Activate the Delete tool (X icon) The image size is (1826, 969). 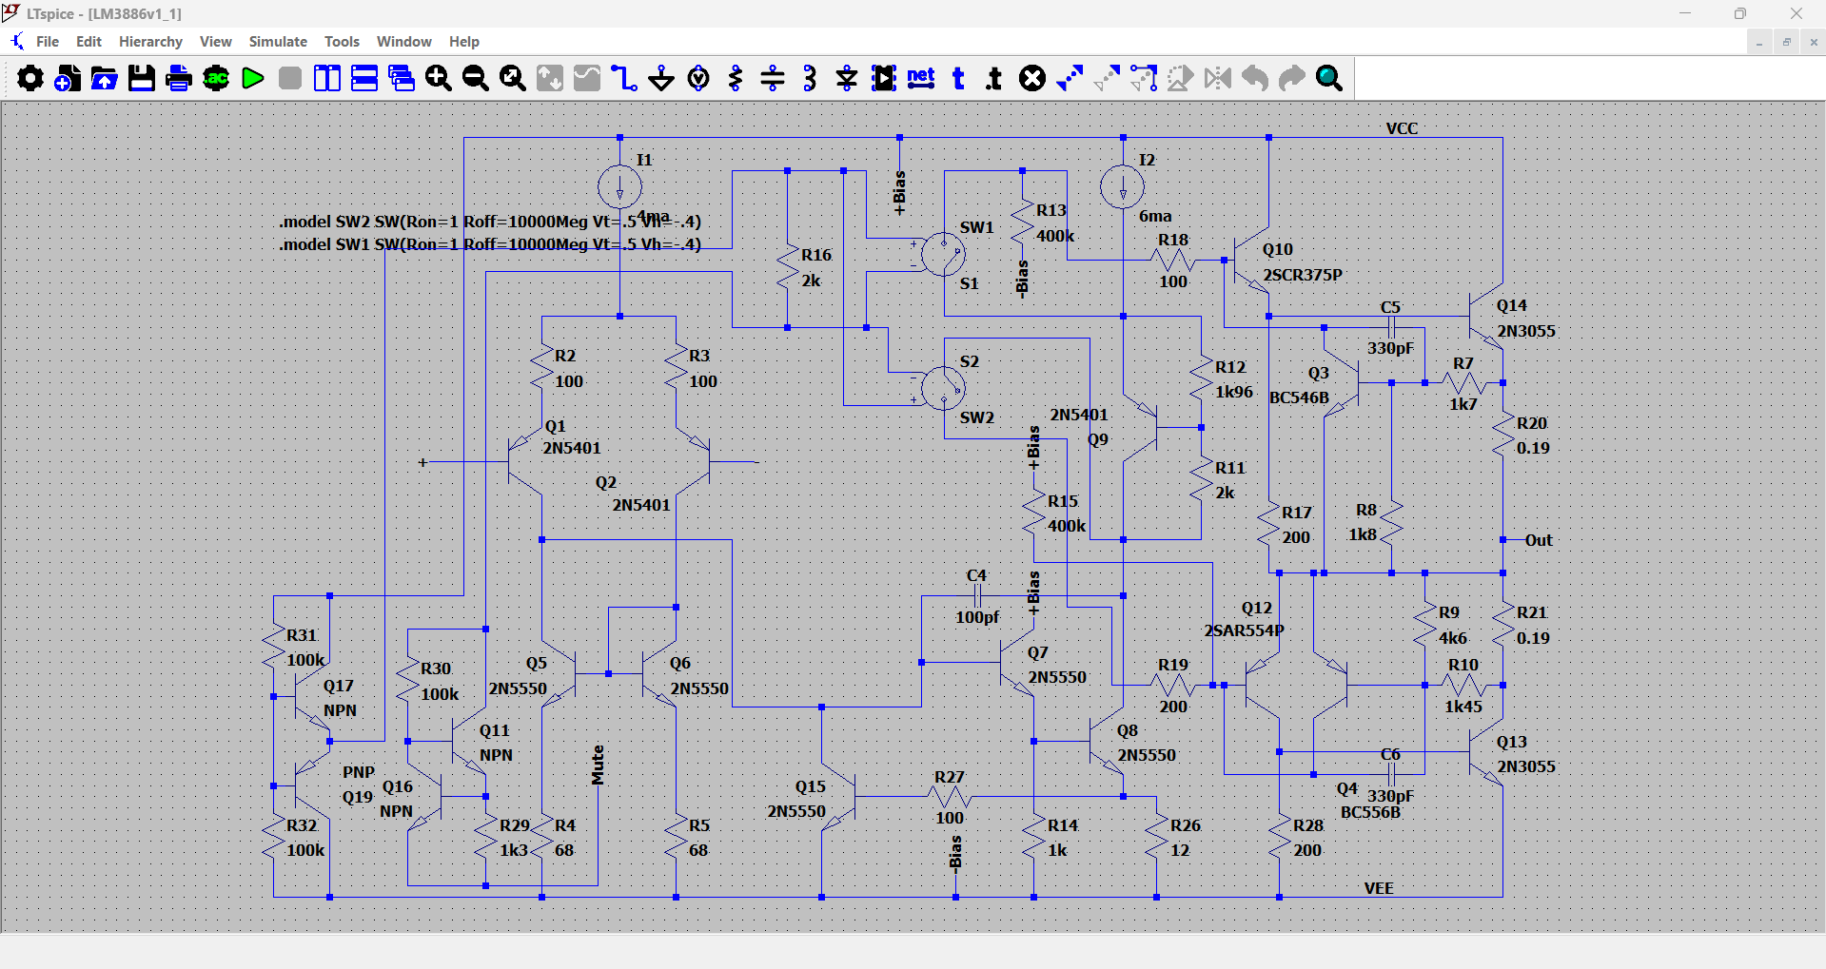click(x=1032, y=78)
